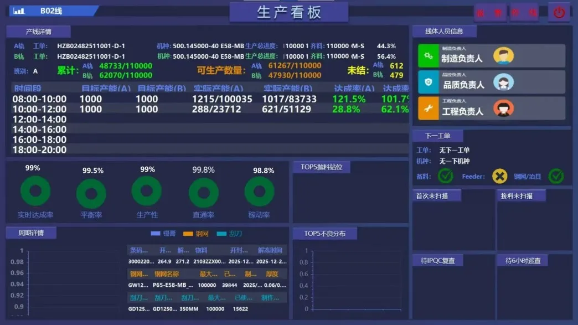Click the green check icon beside 备料
The height and width of the screenshot is (325, 578).
click(445, 176)
